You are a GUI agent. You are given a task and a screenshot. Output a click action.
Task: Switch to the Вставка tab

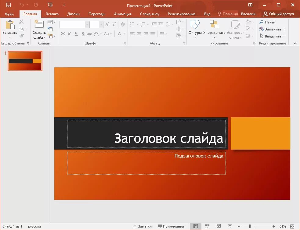pos(52,14)
